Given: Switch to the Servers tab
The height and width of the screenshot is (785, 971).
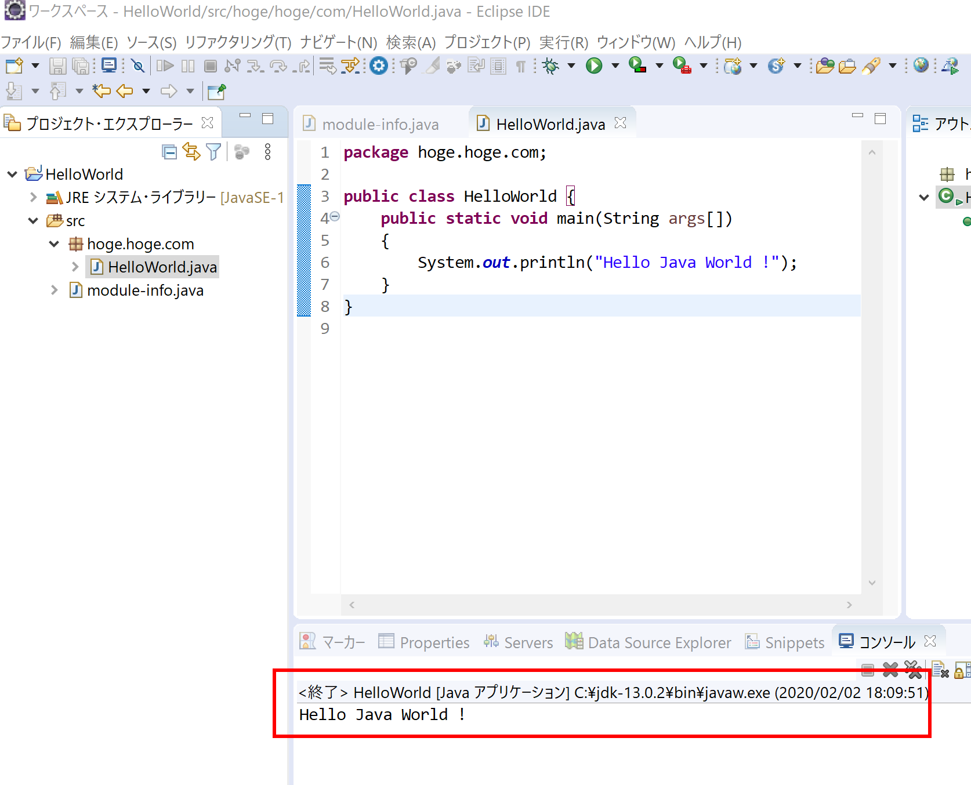Looking at the screenshot, I should point(518,642).
